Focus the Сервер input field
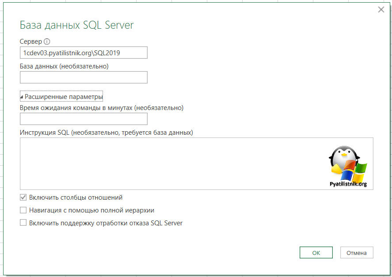The height and width of the screenshot is (277, 392). pyautogui.click(x=84, y=53)
